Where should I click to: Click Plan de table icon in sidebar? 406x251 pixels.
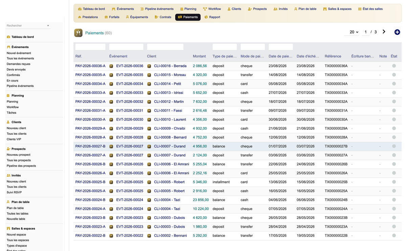tap(8, 202)
